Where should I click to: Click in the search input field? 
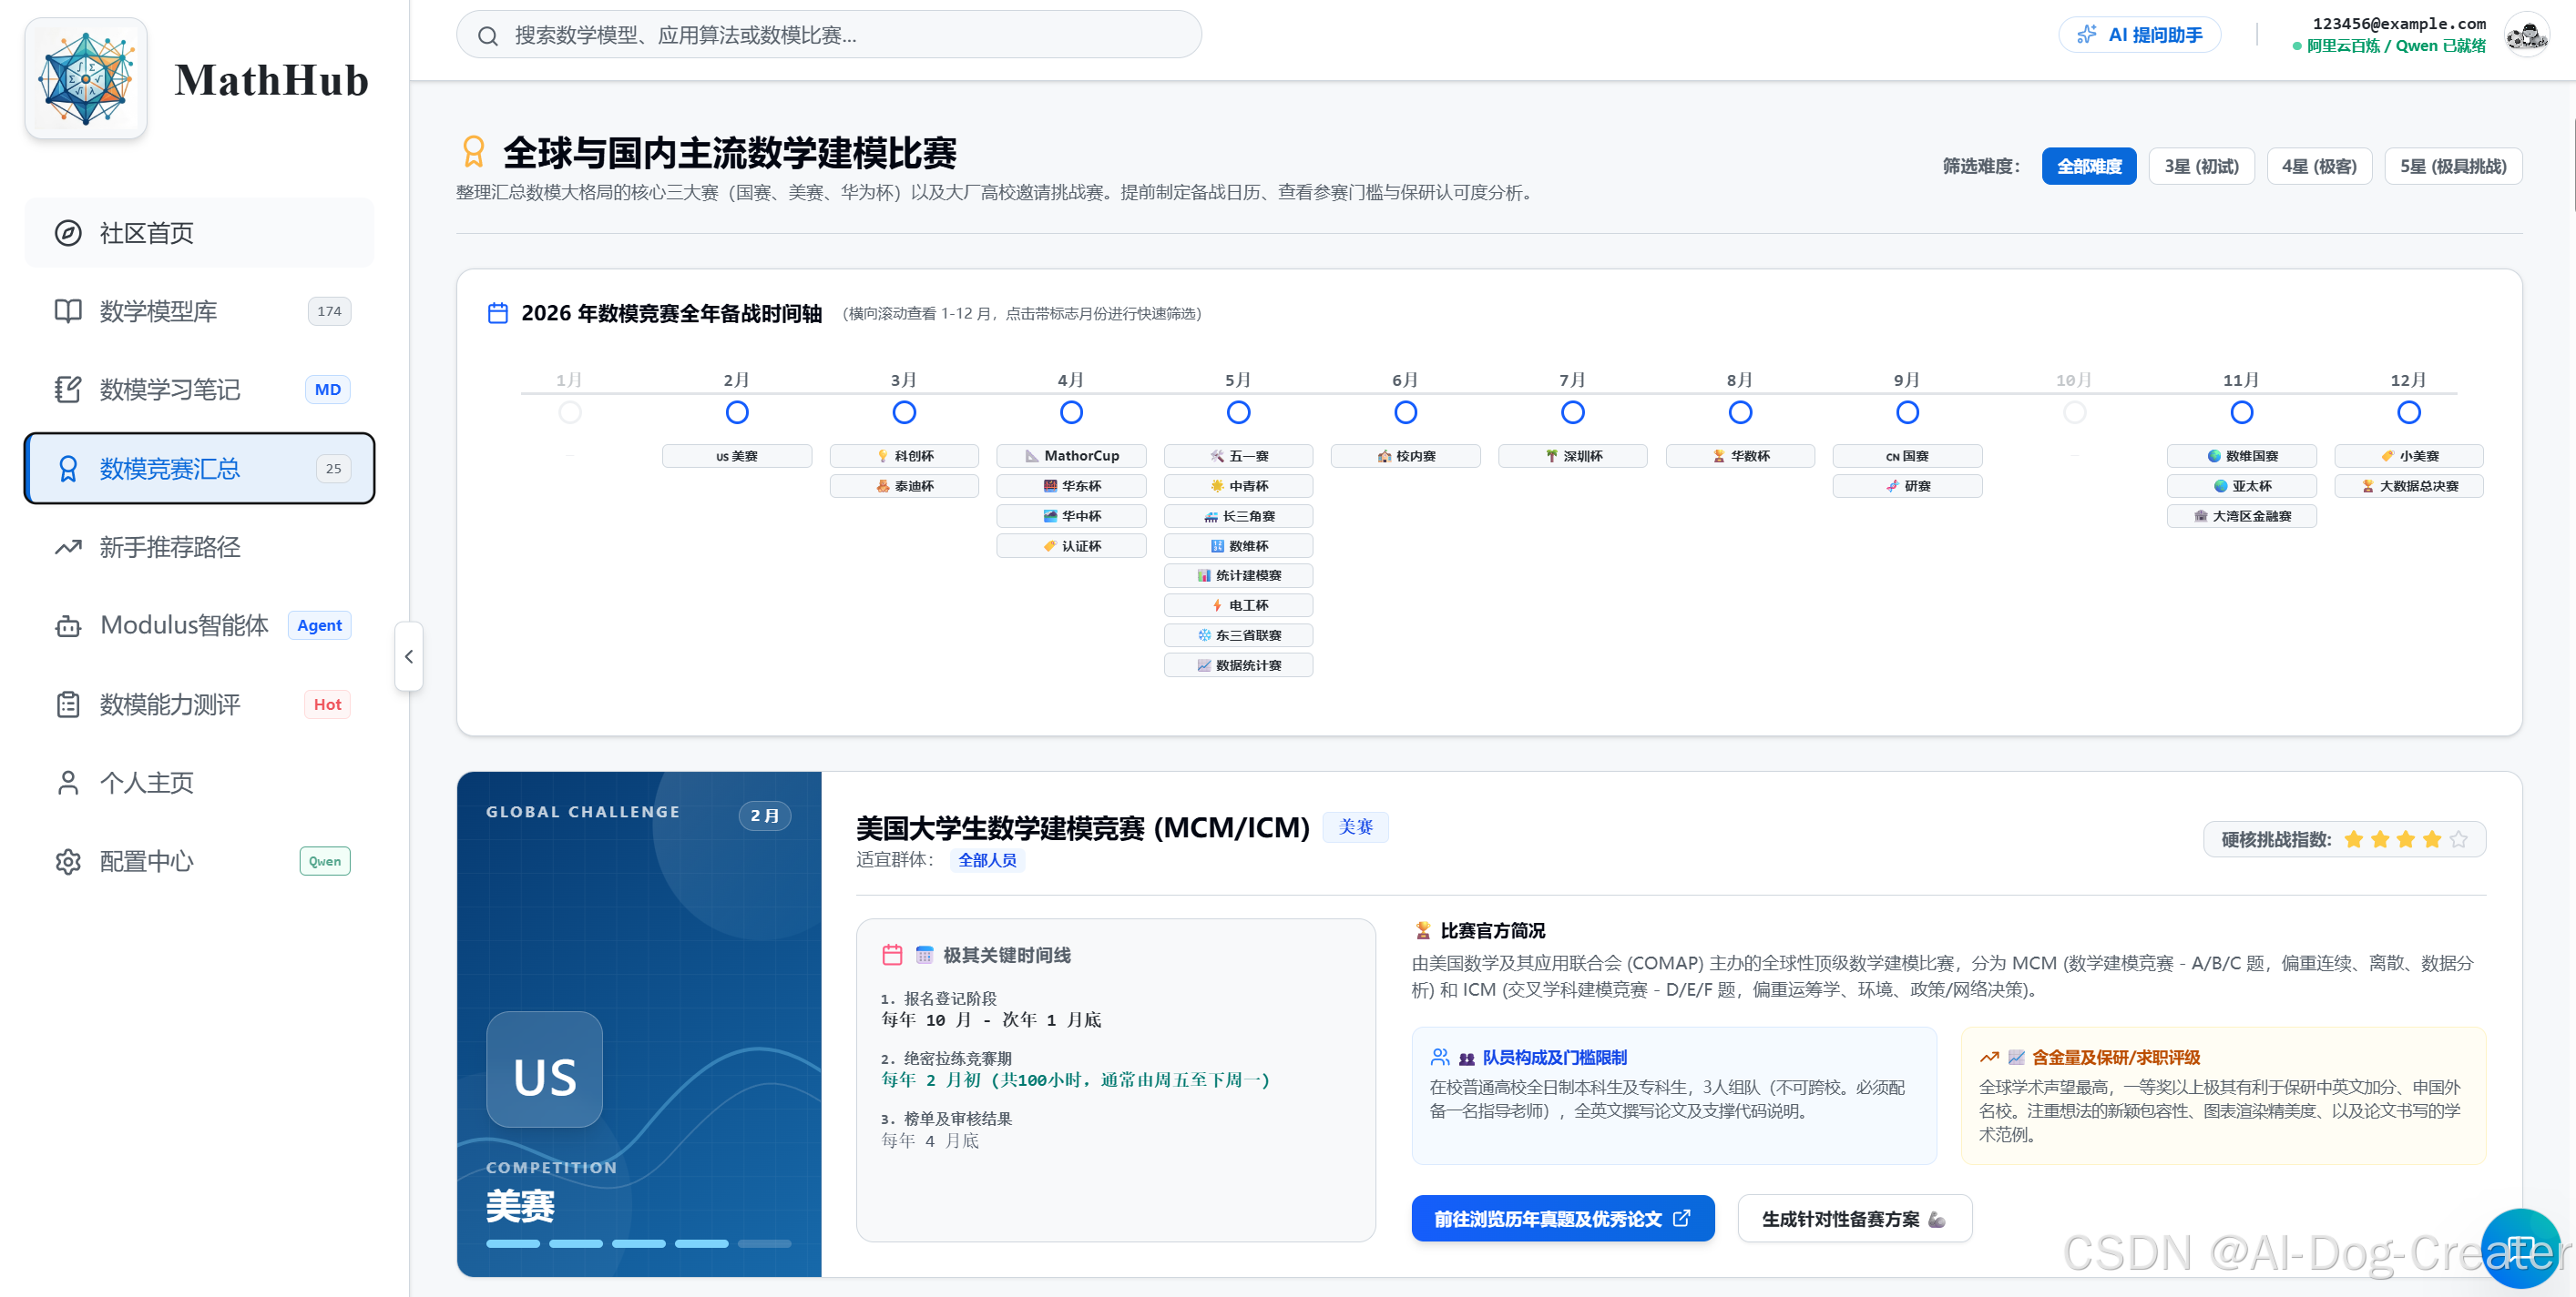point(829,35)
